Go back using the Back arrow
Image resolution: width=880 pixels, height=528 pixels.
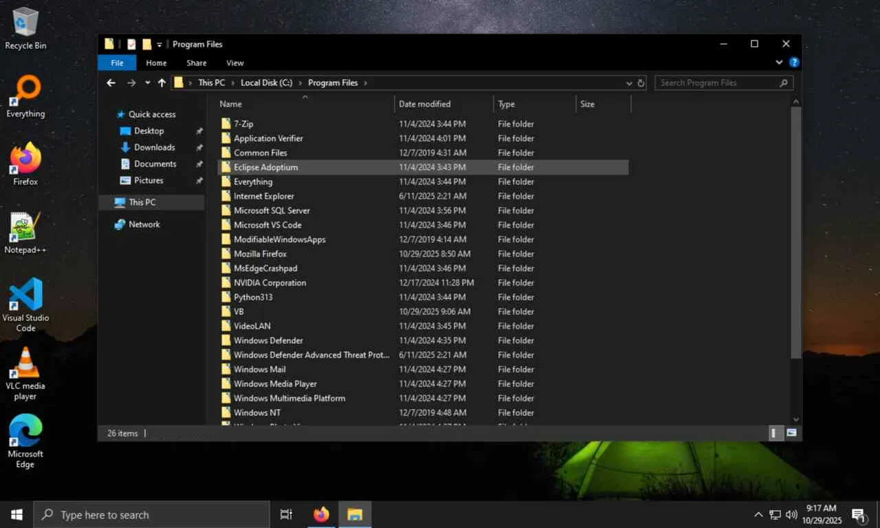111,82
